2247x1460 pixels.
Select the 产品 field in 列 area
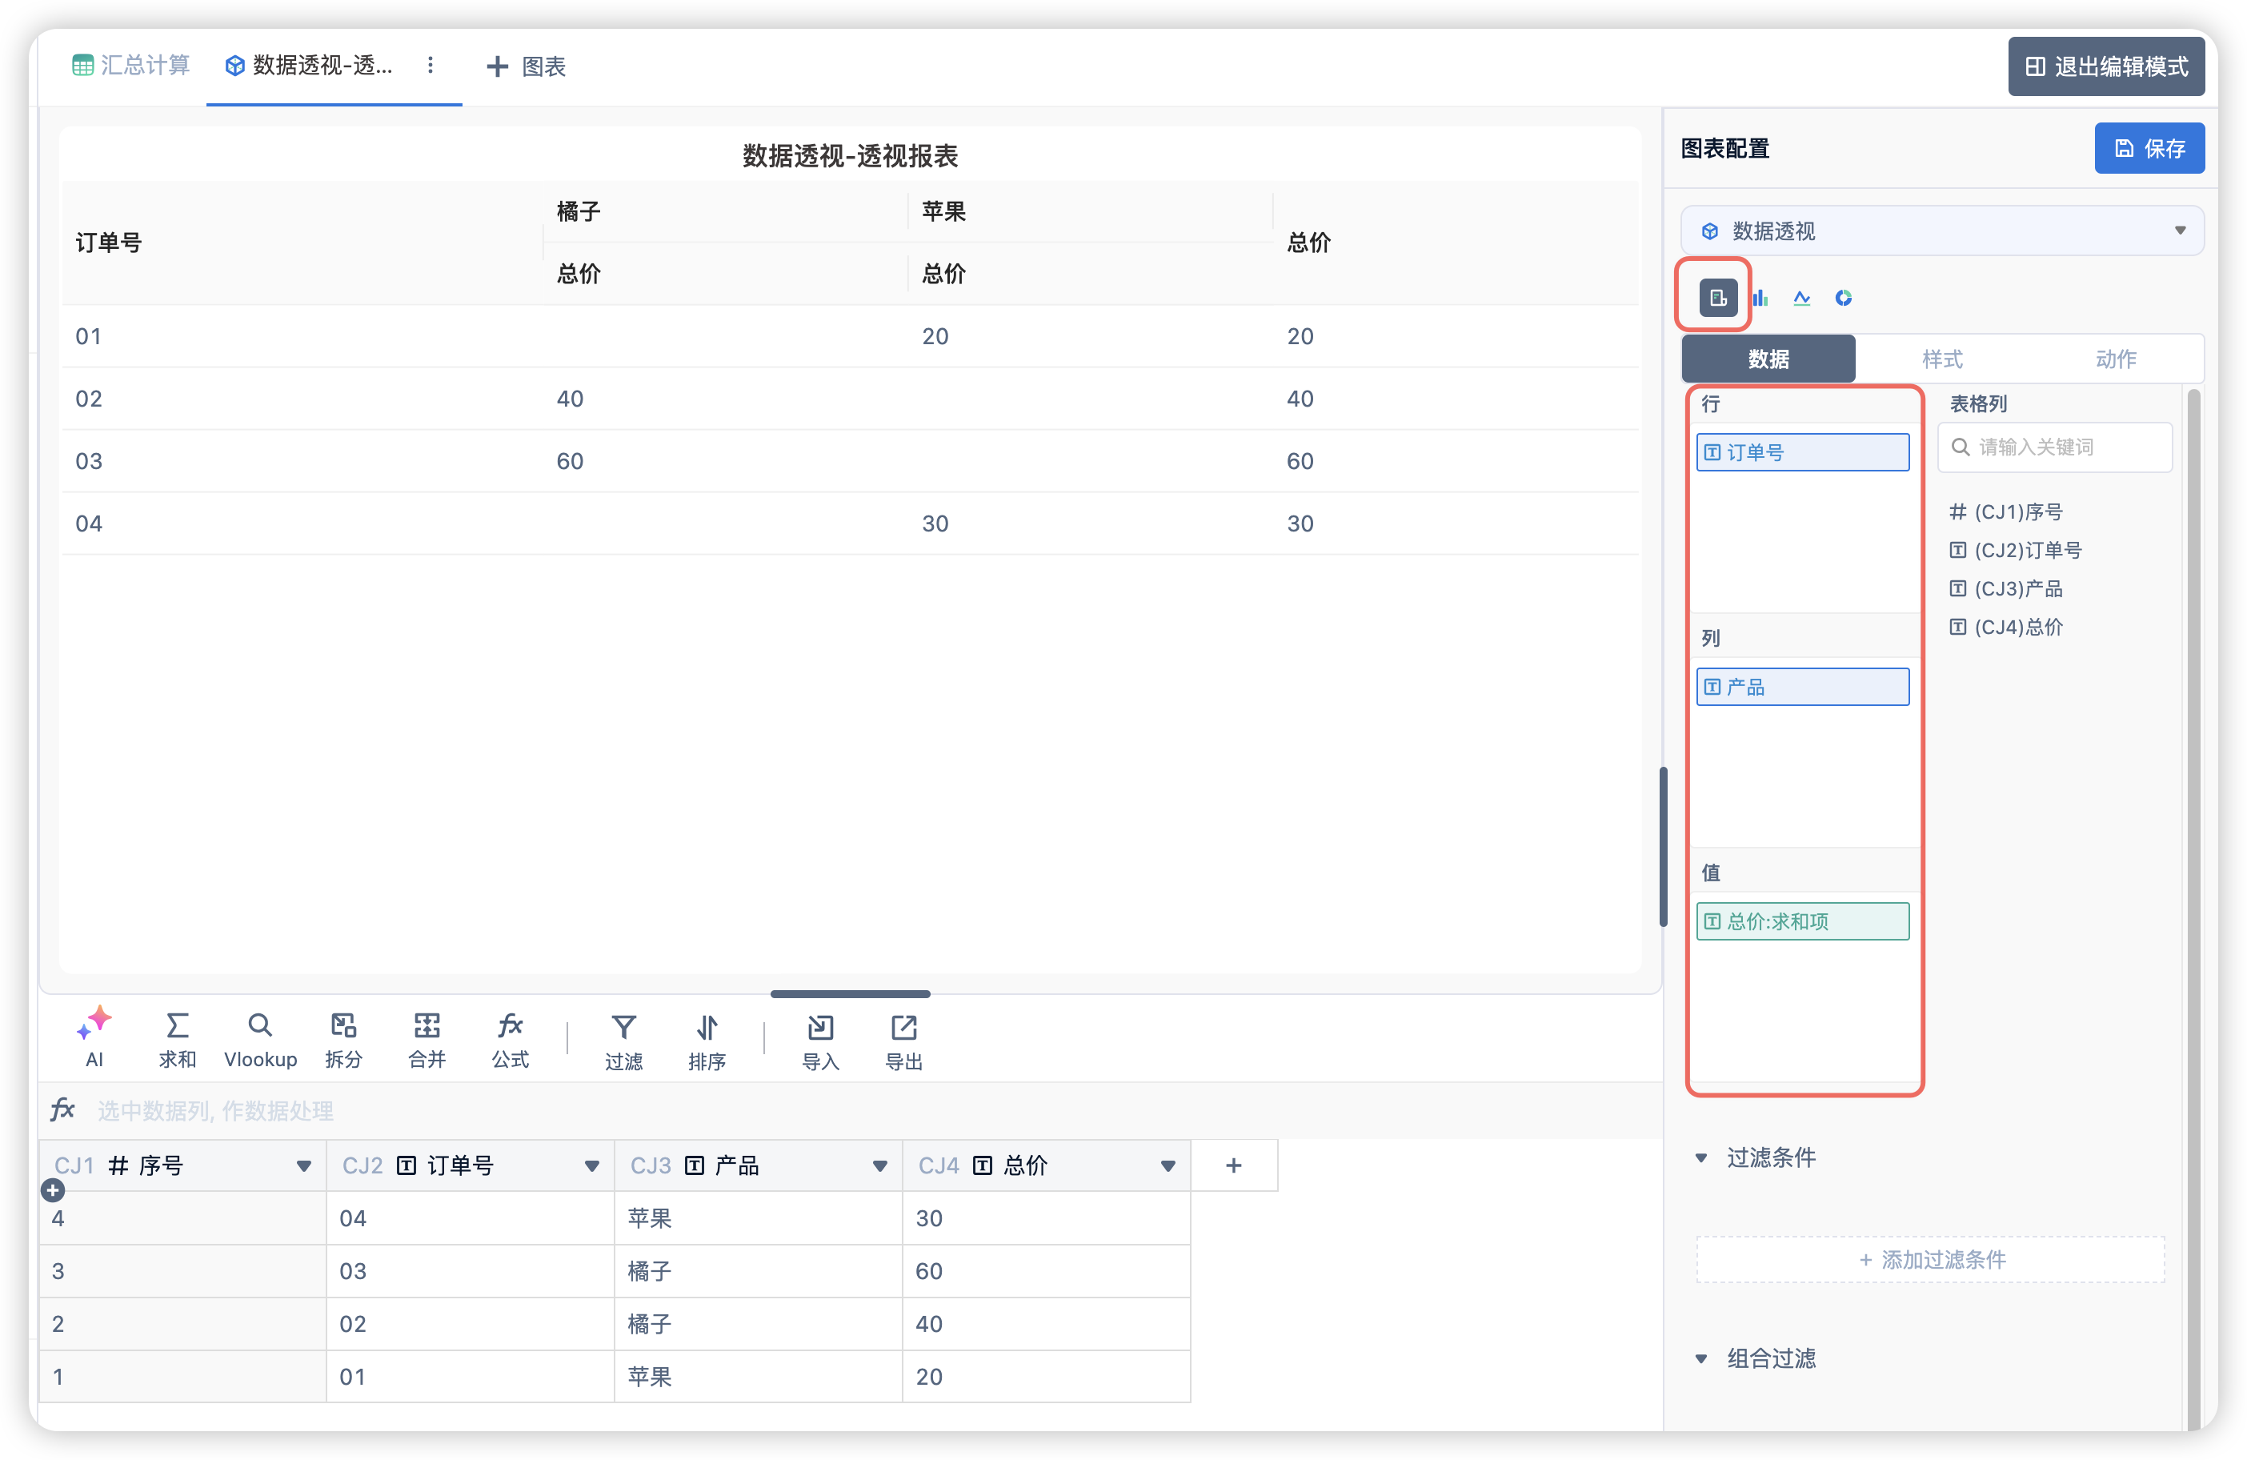(1801, 687)
